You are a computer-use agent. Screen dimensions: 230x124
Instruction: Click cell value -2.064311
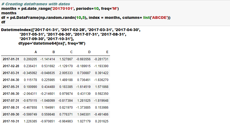coord(30,94)
